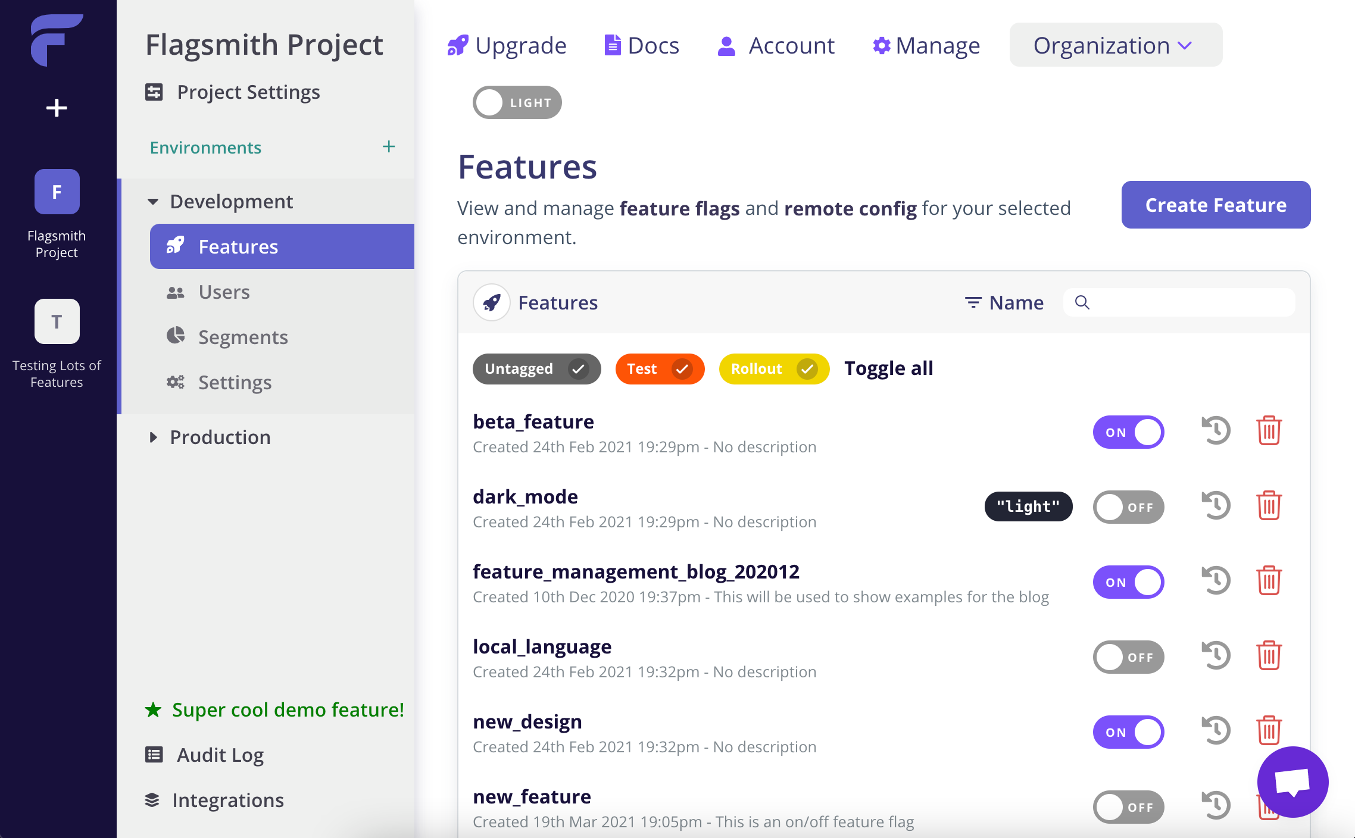The height and width of the screenshot is (838, 1355).
Task: Turn off the new_design switch
Action: [1128, 732]
